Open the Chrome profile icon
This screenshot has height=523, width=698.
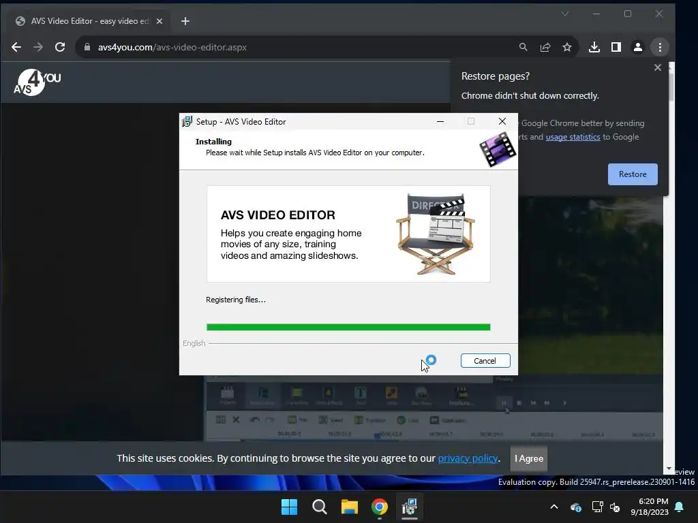(638, 47)
